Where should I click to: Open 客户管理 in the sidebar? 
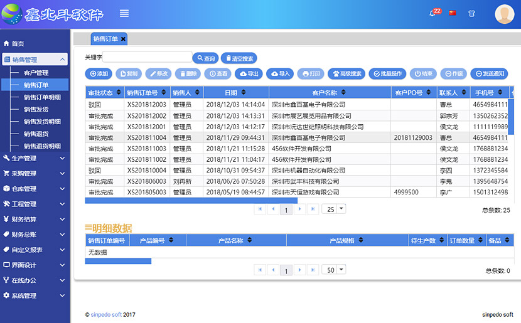click(36, 73)
